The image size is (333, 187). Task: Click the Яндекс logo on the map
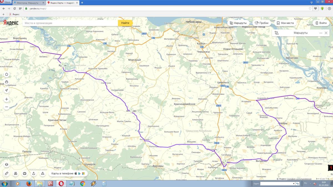coord(11,23)
